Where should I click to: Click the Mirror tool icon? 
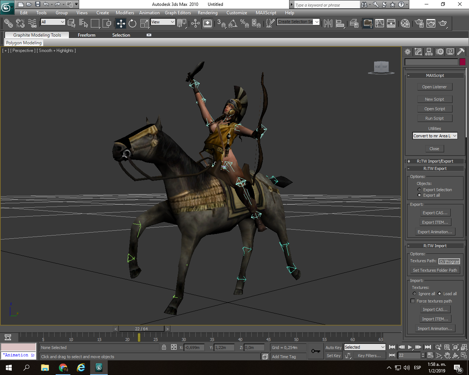pyautogui.click(x=328, y=23)
